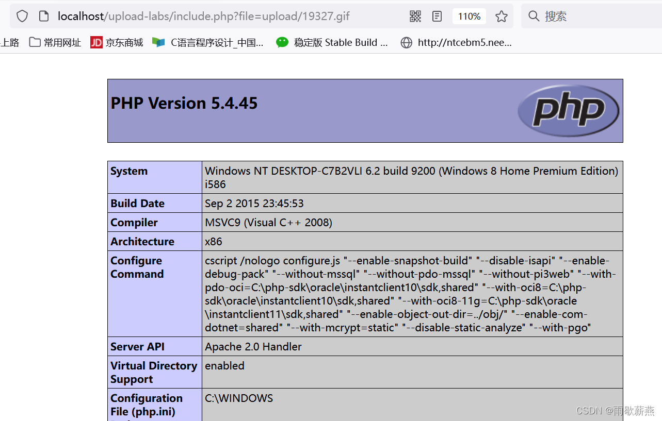Click the C:\WINDOWS path value
Screen dimensions: 662x421
pos(239,398)
